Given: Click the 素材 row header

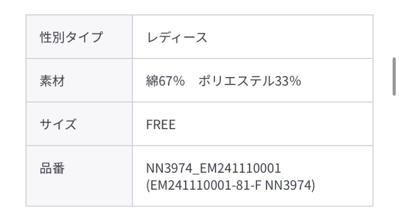Looking at the screenshot, I should pyautogui.click(x=79, y=80).
